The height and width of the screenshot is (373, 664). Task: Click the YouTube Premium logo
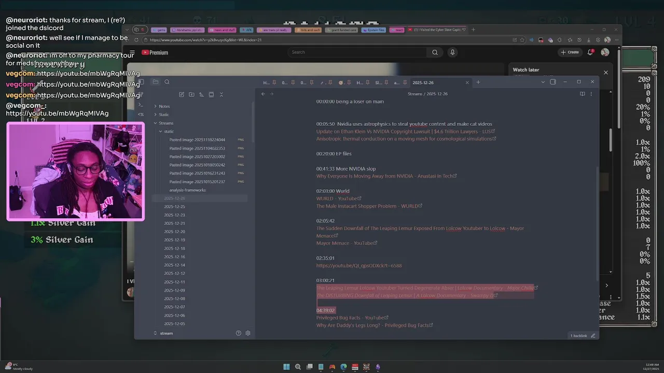(155, 52)
